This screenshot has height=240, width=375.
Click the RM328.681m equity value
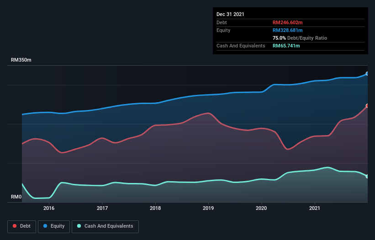pyautogui.click(x=287, y=30)
